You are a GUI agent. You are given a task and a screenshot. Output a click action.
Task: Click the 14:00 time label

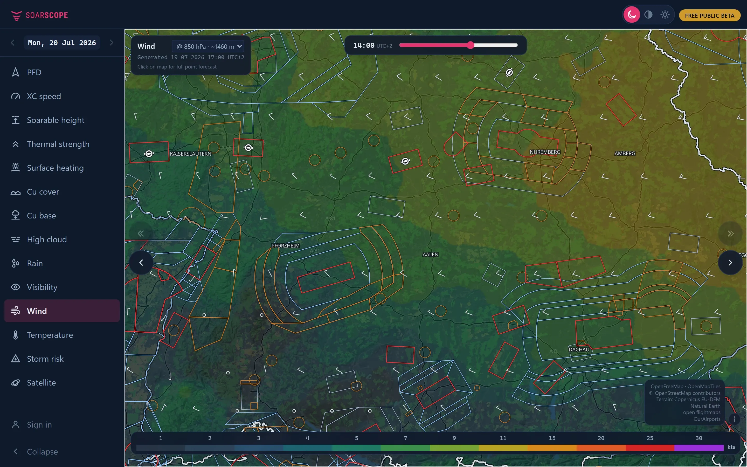point(364,45)
